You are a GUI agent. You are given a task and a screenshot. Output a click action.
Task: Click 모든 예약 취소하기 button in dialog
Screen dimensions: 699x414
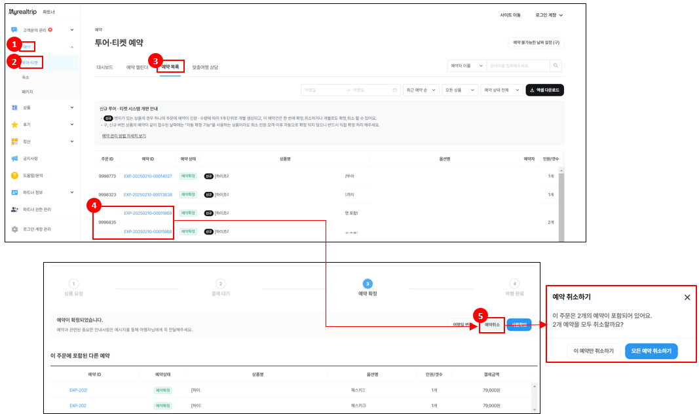[651, 351]
